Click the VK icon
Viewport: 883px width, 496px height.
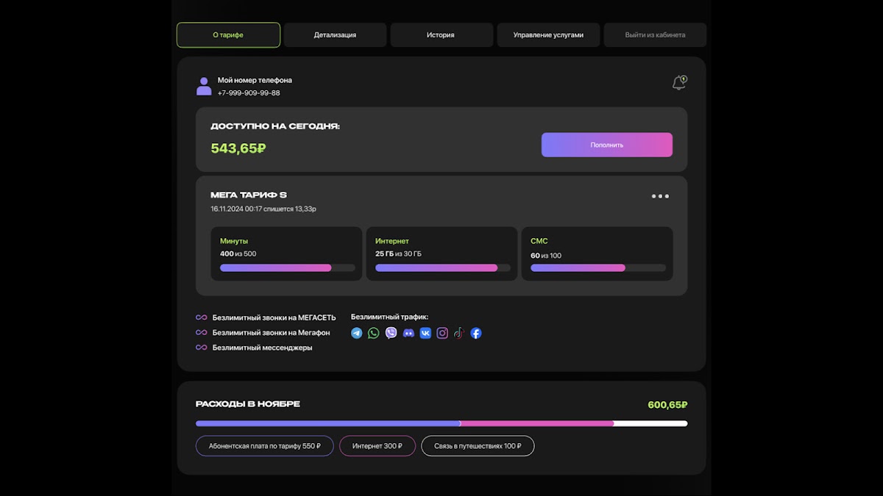[x=425, y=333]
